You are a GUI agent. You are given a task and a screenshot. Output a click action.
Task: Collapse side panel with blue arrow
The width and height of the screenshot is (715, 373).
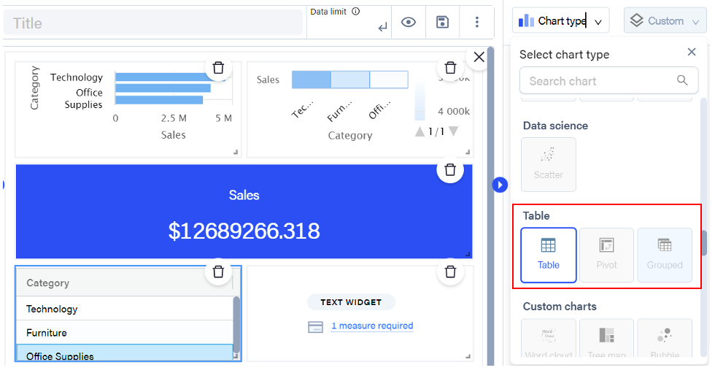[500, 185]
